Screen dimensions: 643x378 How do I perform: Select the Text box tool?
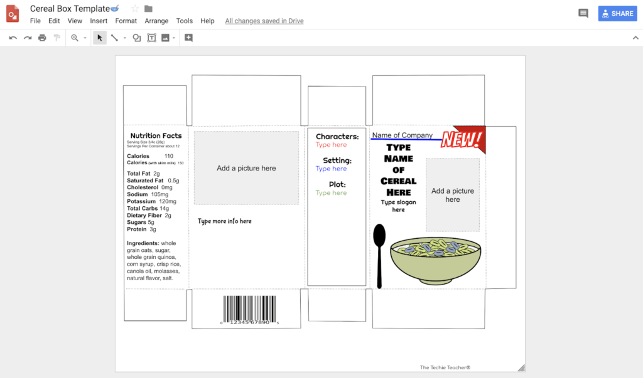(152, 38)
